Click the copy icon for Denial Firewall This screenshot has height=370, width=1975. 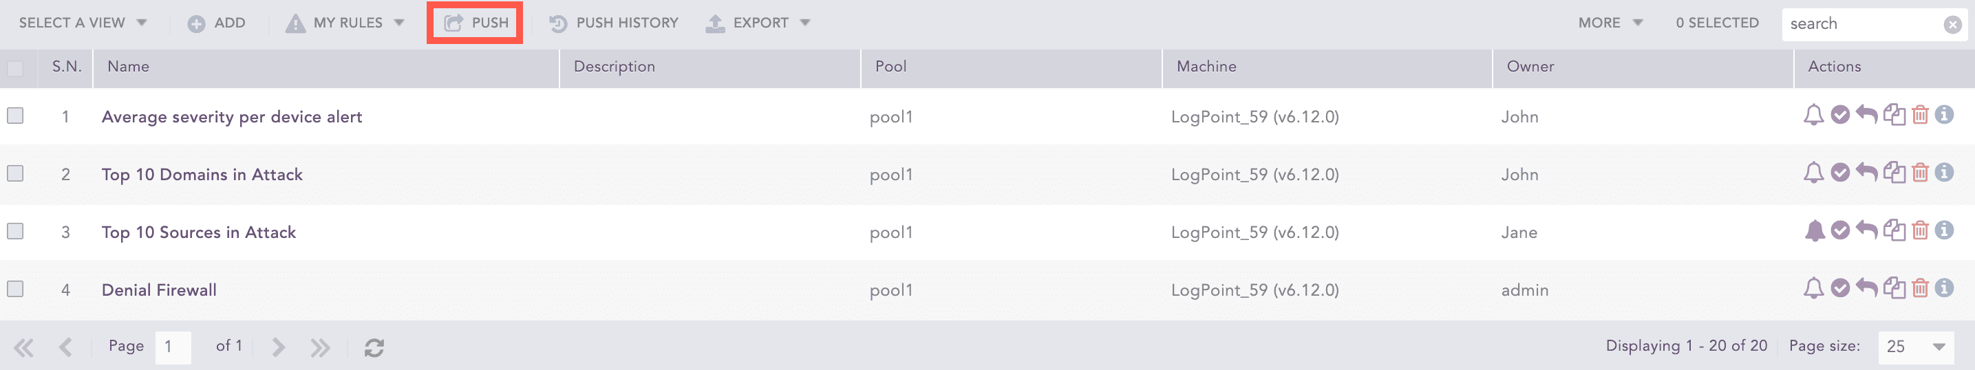[x=1894, y=289]
